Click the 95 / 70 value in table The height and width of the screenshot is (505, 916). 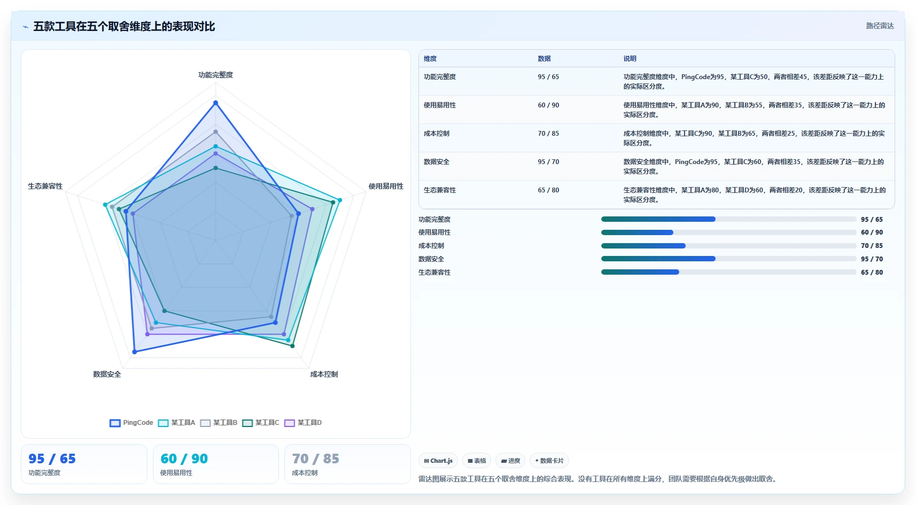point(548,162)
